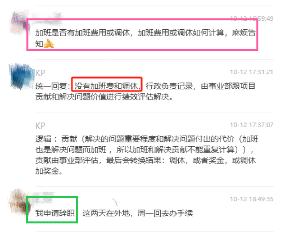The width and height of the screenshot is (287, 236).
Task: Click the folded hands emoji
Action: 49,43
